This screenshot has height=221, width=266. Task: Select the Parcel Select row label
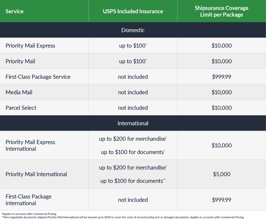tap(21, 108)
